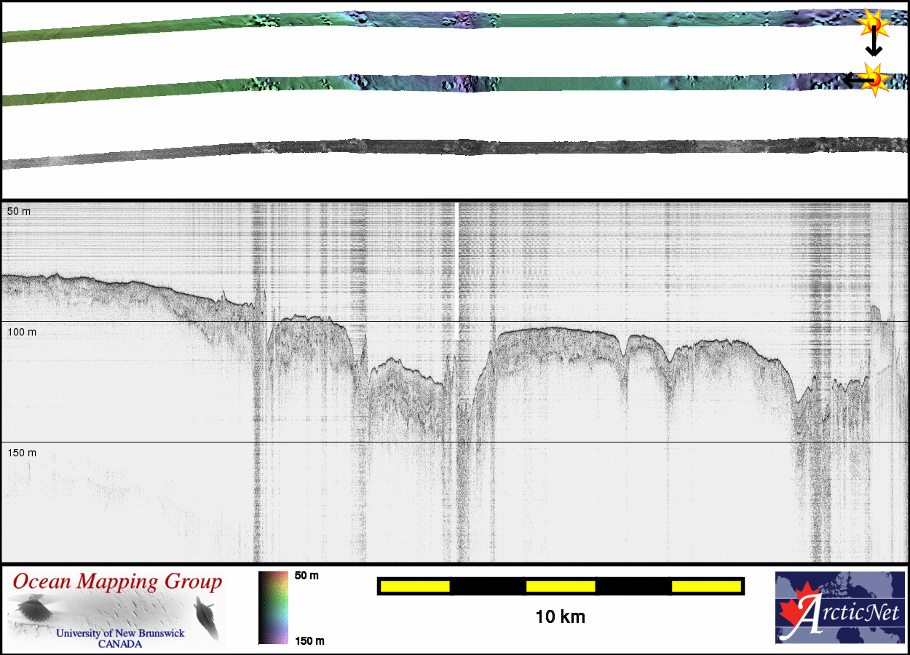Click the 100 m depth label in profile
910x655 pixels.
pos(22,332)
